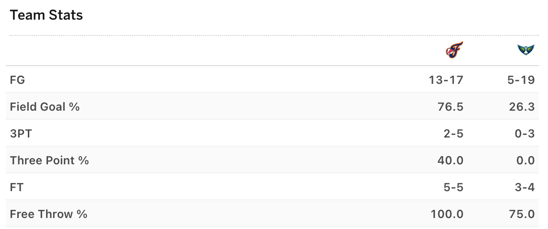Click the Three Point % label
The image size is (548, 229).
(49, 160)
